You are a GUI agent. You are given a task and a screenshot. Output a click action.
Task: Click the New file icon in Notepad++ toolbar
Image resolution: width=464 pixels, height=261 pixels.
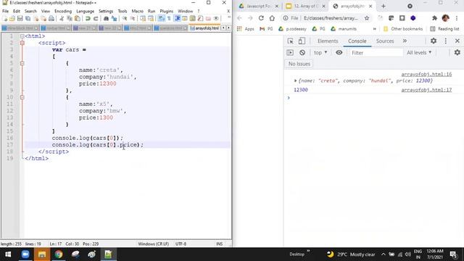click(x=5, y=19)
